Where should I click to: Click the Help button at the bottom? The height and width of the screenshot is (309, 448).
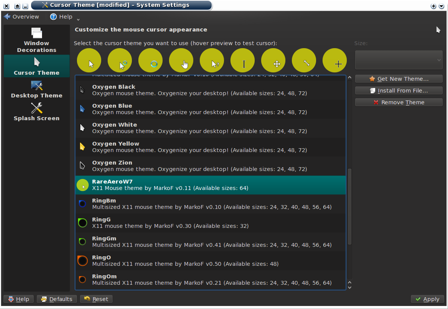(19, 299)
